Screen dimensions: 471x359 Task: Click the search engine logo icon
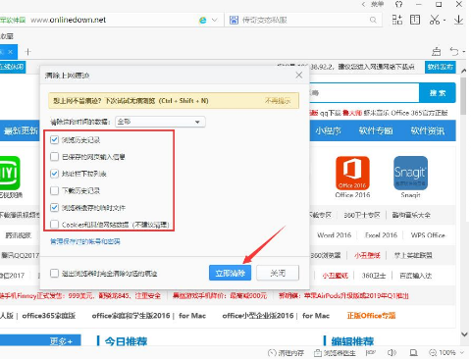pos(234,21)
